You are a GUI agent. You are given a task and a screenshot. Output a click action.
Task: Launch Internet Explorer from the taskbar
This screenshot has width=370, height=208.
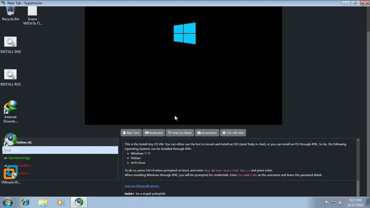pos(25,202)
